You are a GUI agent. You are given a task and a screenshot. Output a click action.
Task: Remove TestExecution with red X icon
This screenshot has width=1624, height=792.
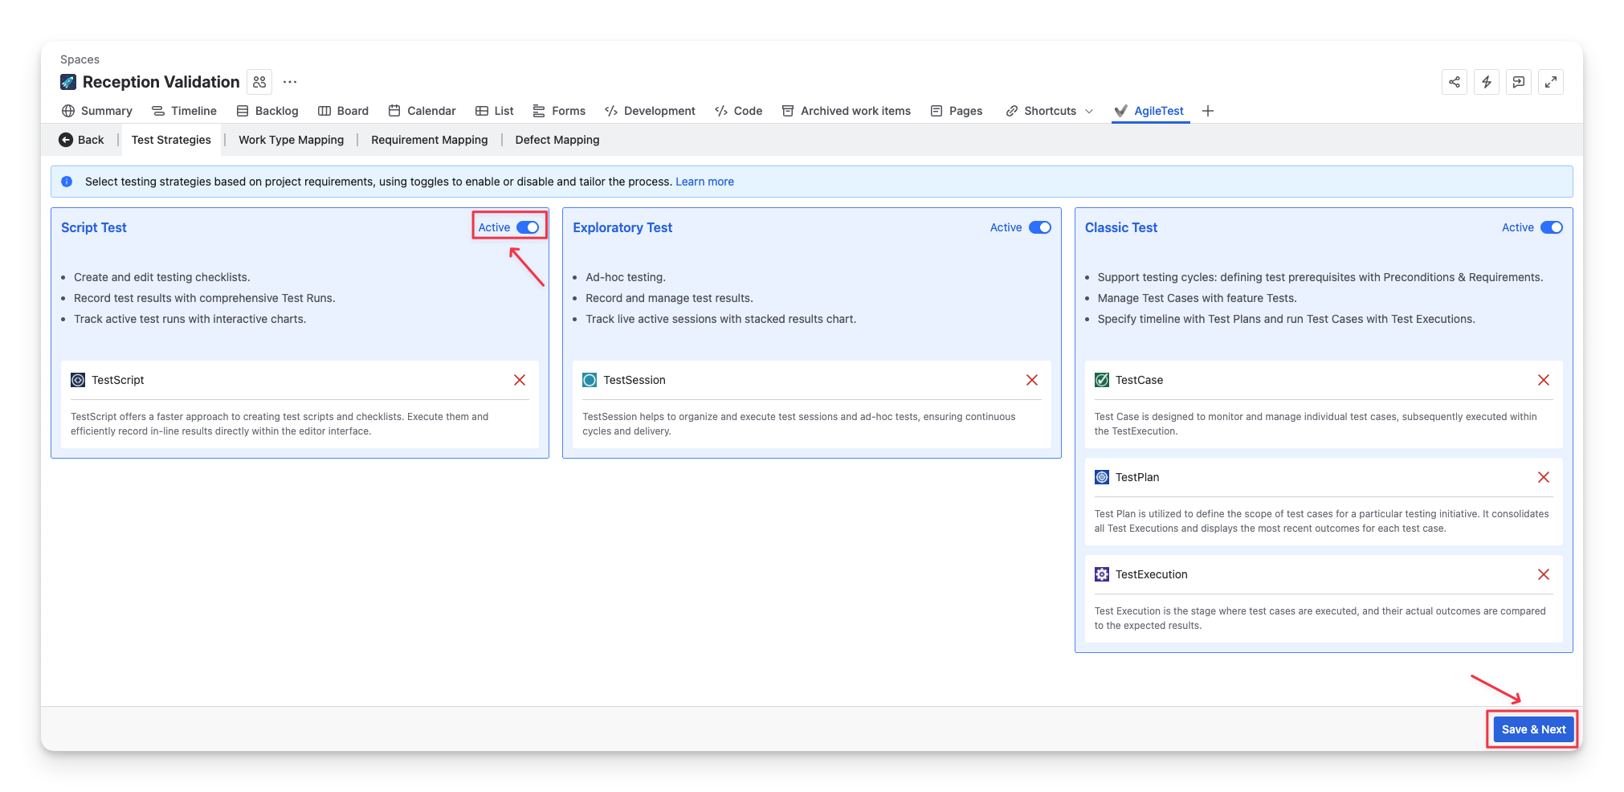click(x=1543, y=574)
